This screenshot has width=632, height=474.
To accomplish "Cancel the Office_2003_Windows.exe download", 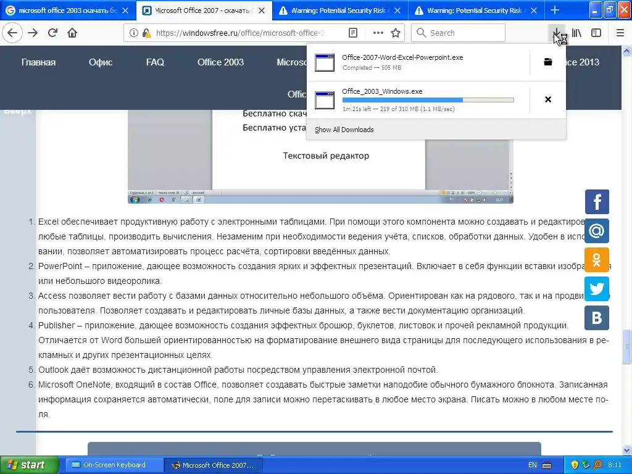I will (x=548, y=99).
